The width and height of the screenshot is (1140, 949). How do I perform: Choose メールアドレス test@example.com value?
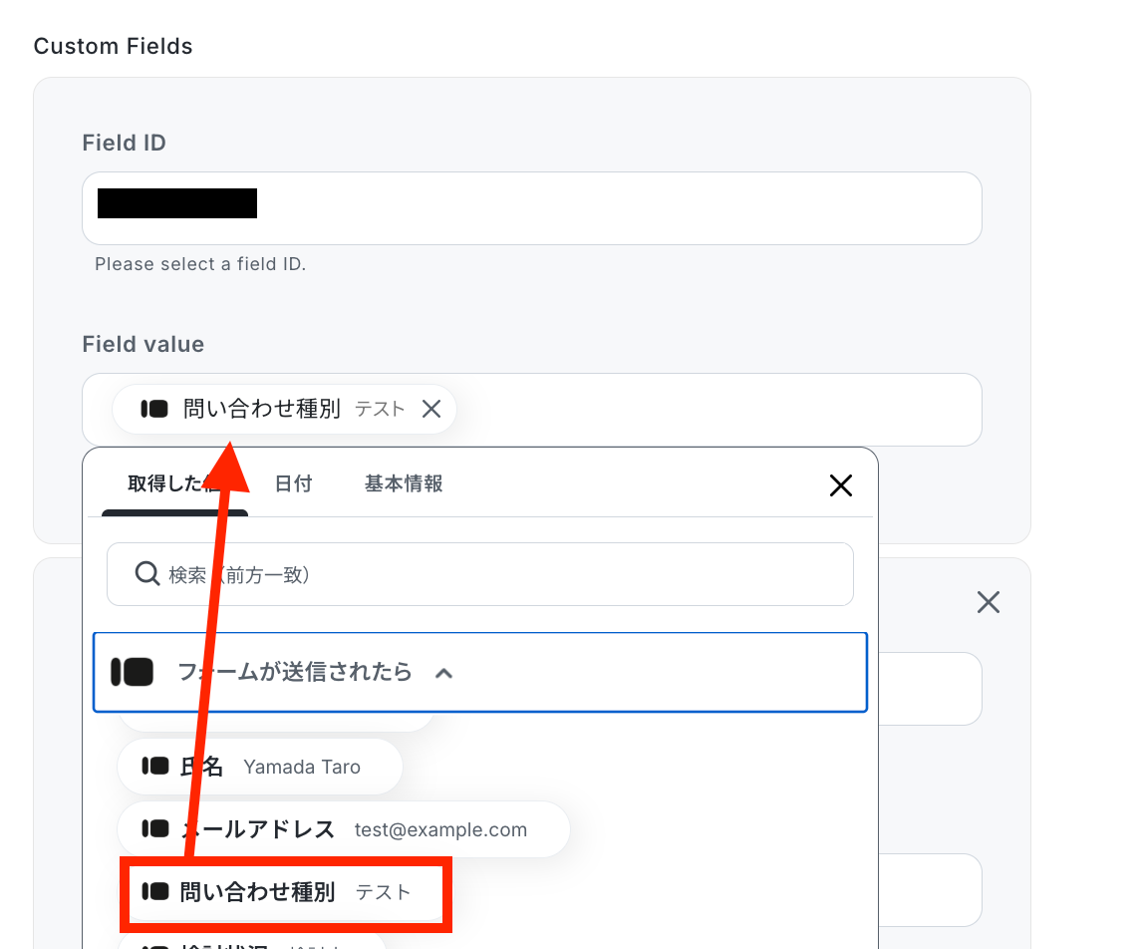point(343,829)
